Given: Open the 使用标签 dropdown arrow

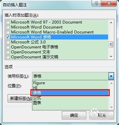Looking at the screenshot, I should click(x=111, y=76).
